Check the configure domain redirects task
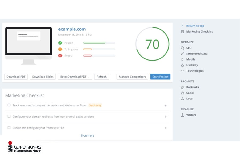Screen dimensions: 240x160 (x=9, y=117)
